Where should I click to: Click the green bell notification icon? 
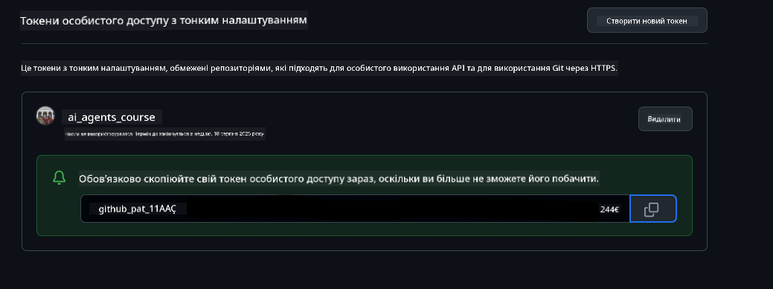[60, 178]
